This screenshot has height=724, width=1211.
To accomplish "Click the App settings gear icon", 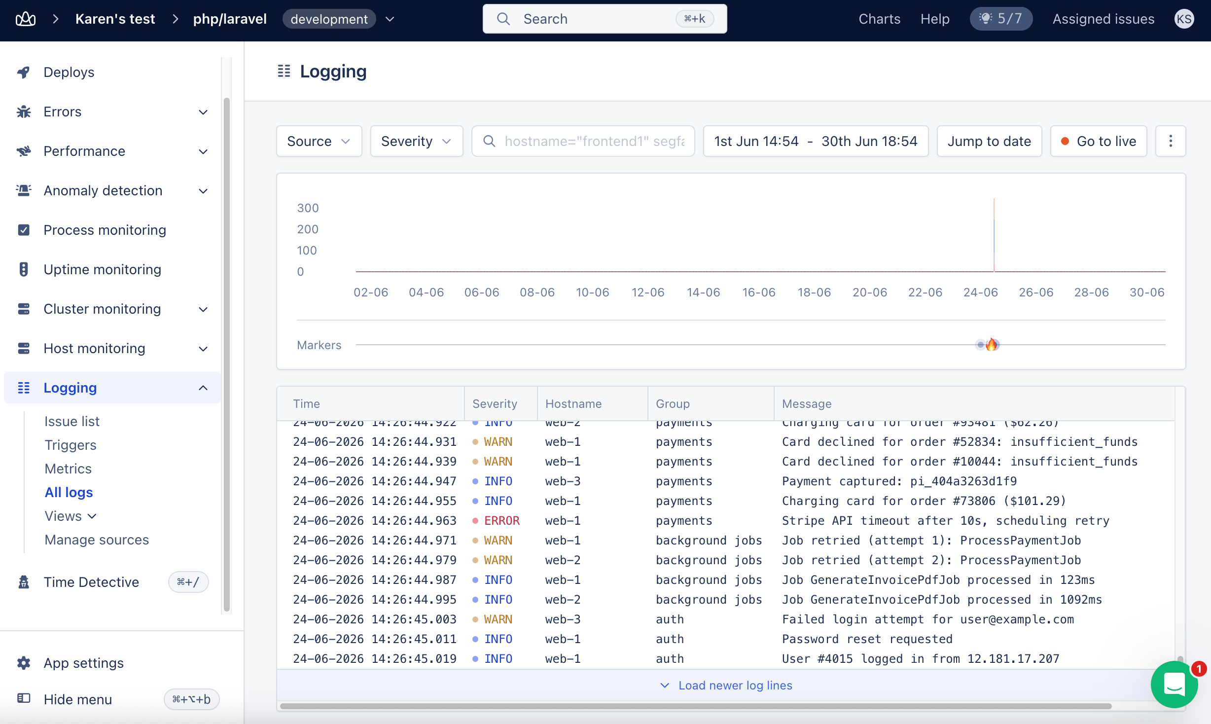I will (x=23, y=663).
